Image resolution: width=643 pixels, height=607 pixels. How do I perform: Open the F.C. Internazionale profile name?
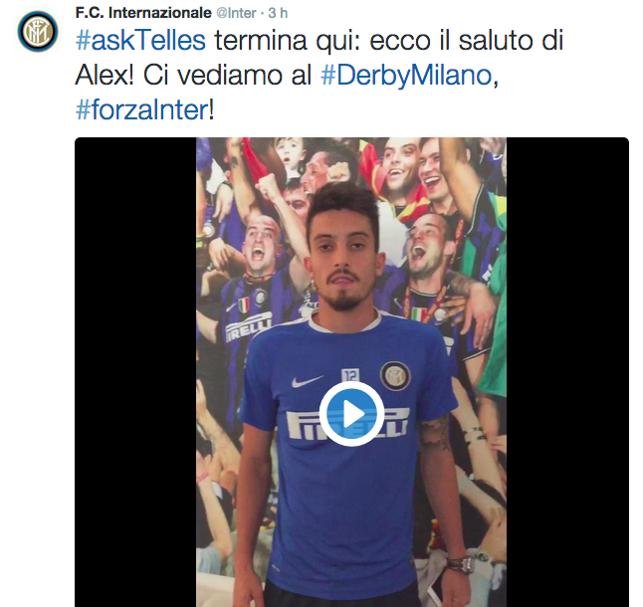(143, 13)
